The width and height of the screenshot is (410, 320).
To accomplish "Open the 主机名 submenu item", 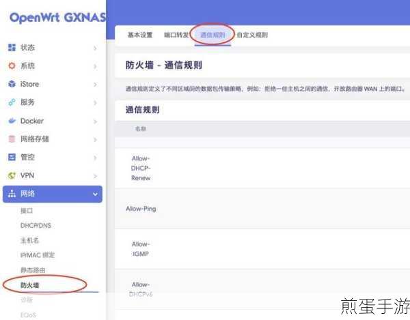I will pyautogui.click(x=29, y=240).
